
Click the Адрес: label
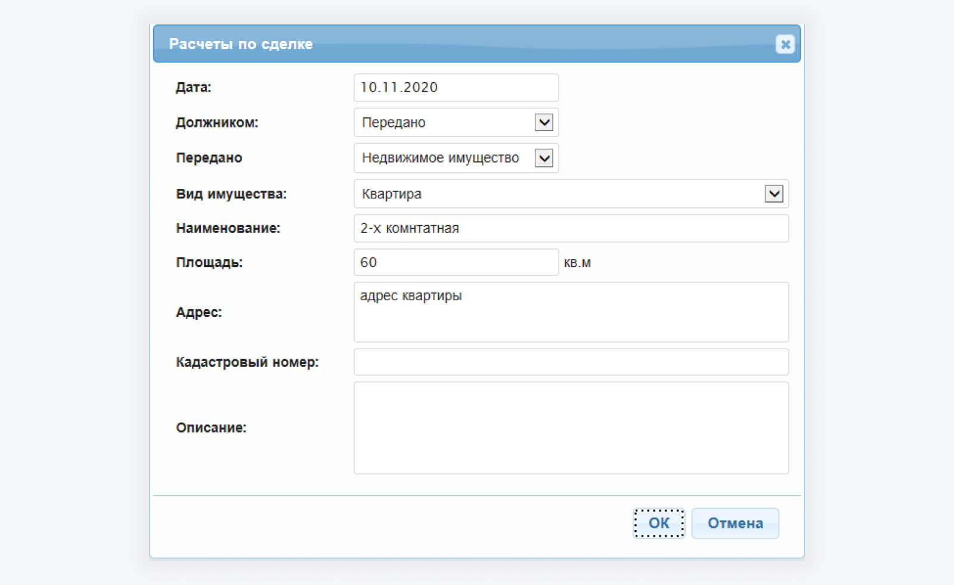(x=199, y=312)
